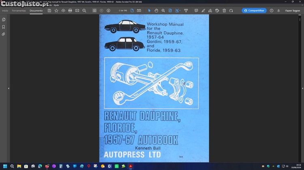Click the fit page to window icon
The width and height of the screenshot is (304, 170).
tap(170, 10)
